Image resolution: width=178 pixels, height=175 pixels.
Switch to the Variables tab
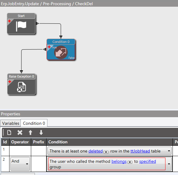click(x=11, y=123)
